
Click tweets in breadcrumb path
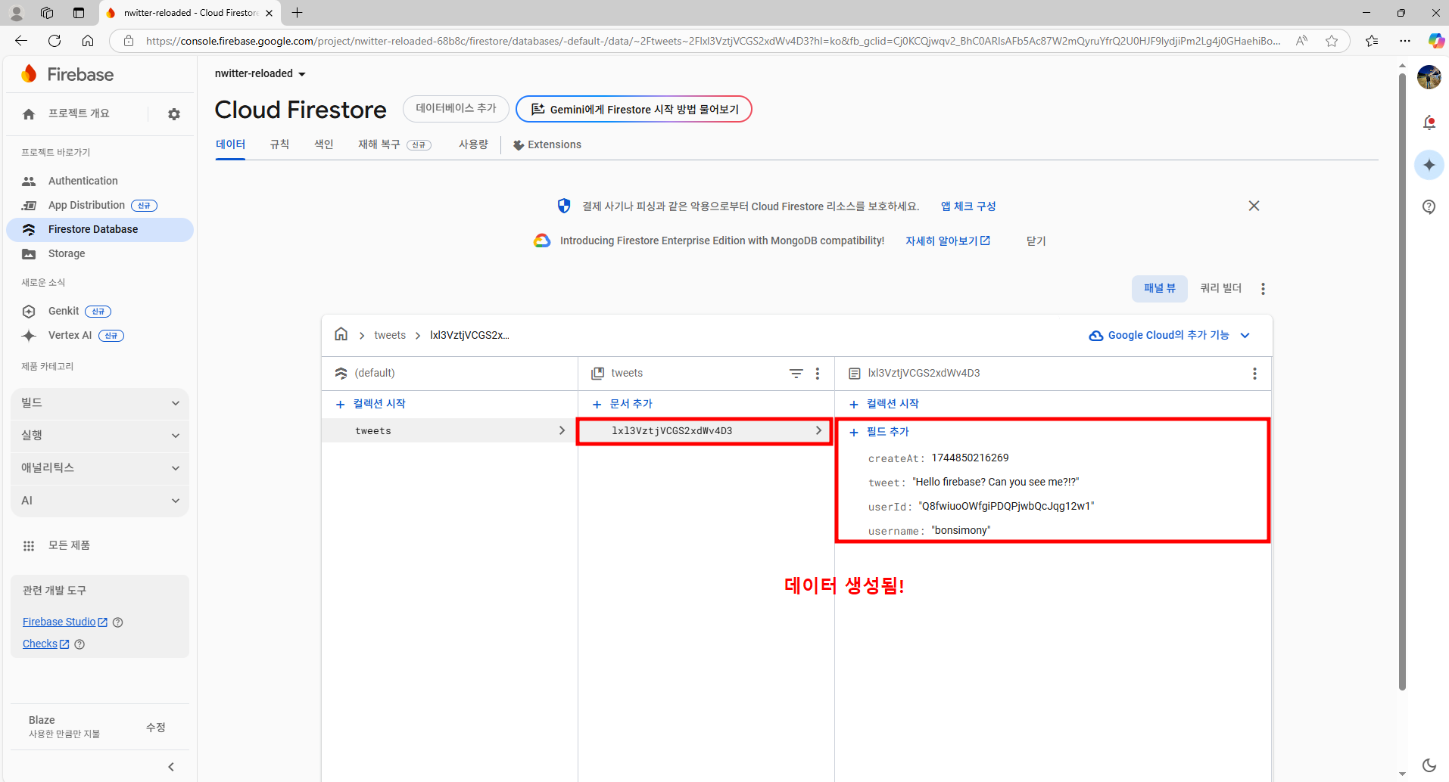(x=390, y=335)
